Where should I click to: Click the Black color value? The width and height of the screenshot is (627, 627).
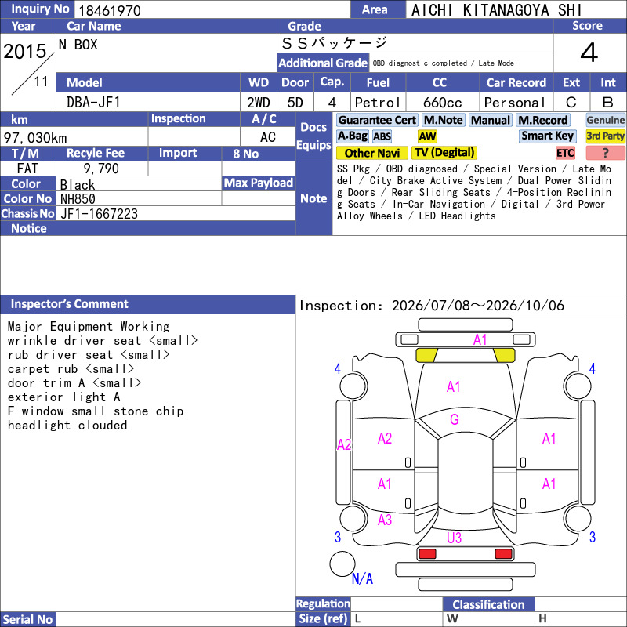coord(78,185)
